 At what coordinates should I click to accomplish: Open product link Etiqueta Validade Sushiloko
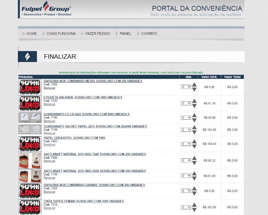(x=83, y=97)
